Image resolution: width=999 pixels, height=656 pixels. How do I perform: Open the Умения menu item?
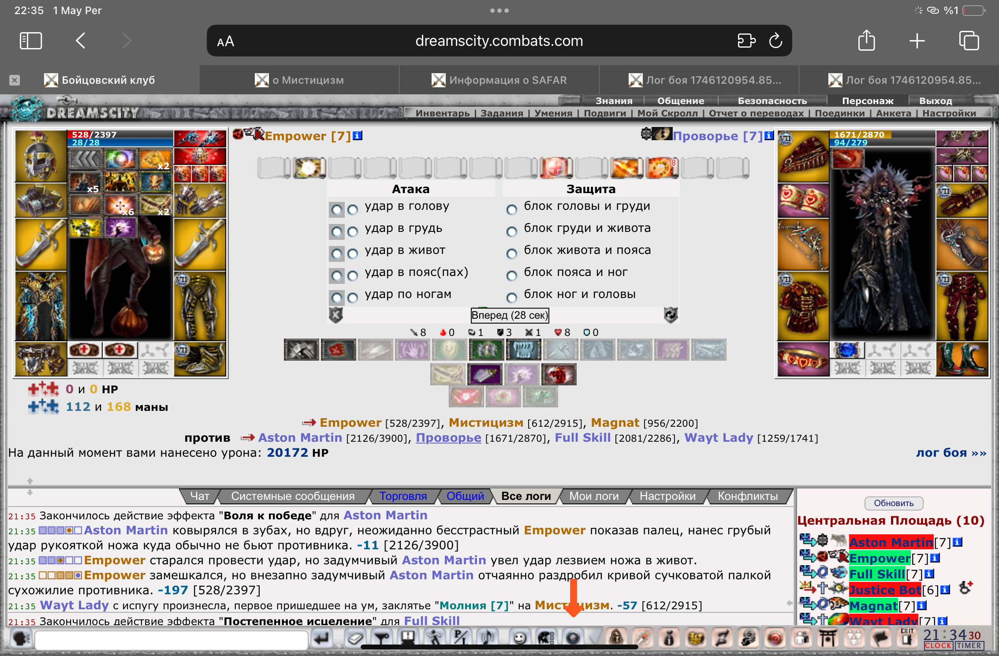pyautogui.click(x=553, y=113)
